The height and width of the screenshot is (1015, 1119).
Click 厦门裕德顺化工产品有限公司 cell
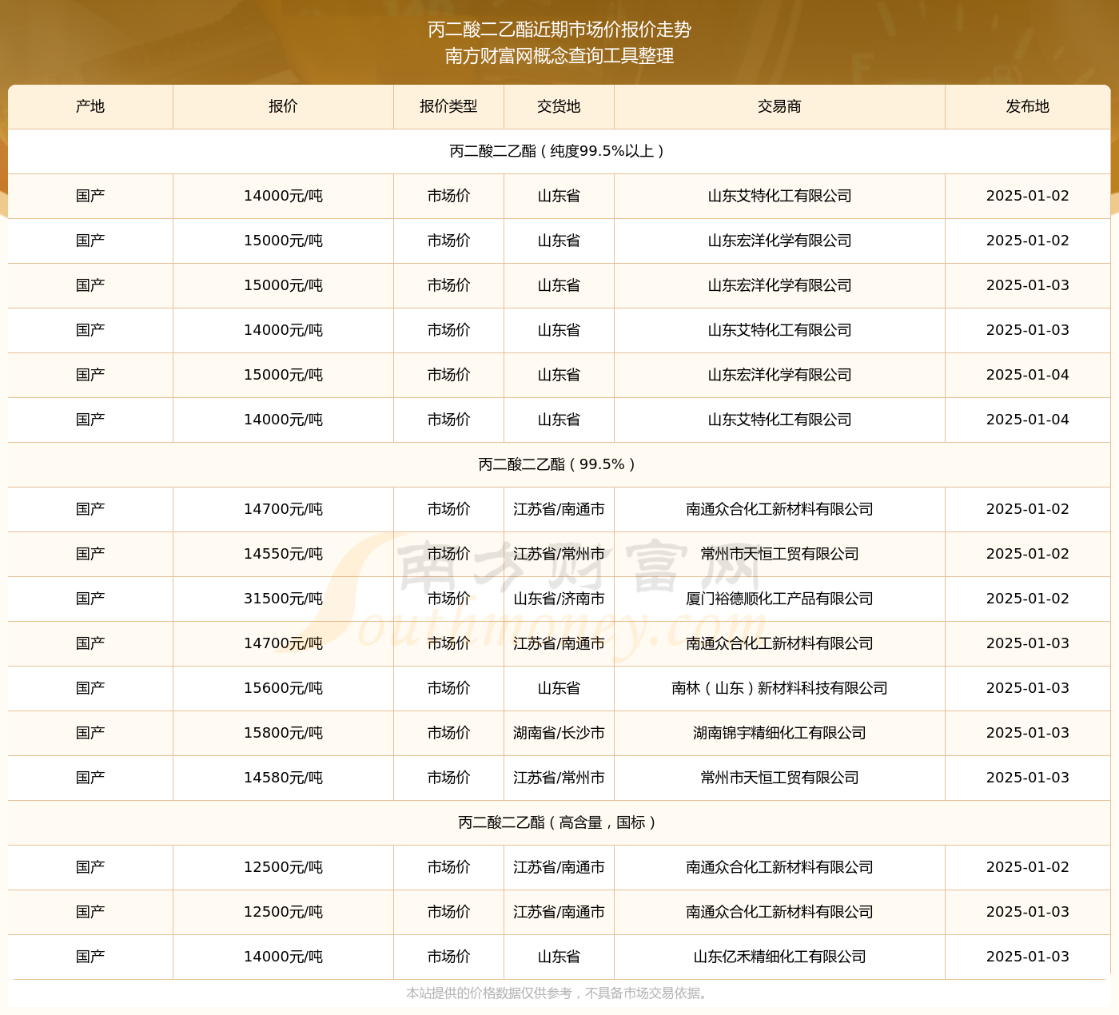click(x=779, y=599)
